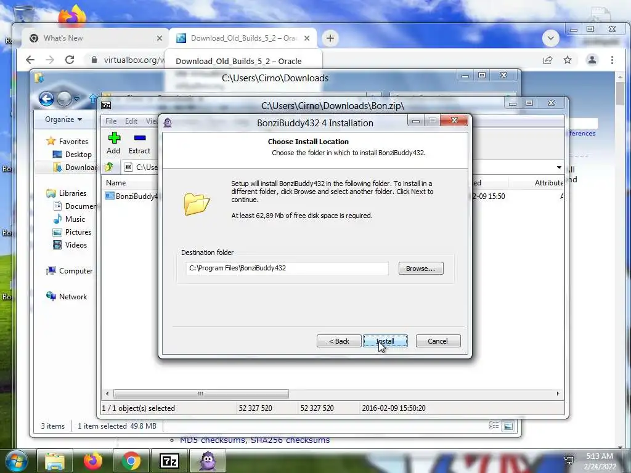This screenshot has height=473, width=631.
Task: Click the 7-Zip horizontal scrollbar thumb
Action: pyautogui.click(x=201, y=394)
